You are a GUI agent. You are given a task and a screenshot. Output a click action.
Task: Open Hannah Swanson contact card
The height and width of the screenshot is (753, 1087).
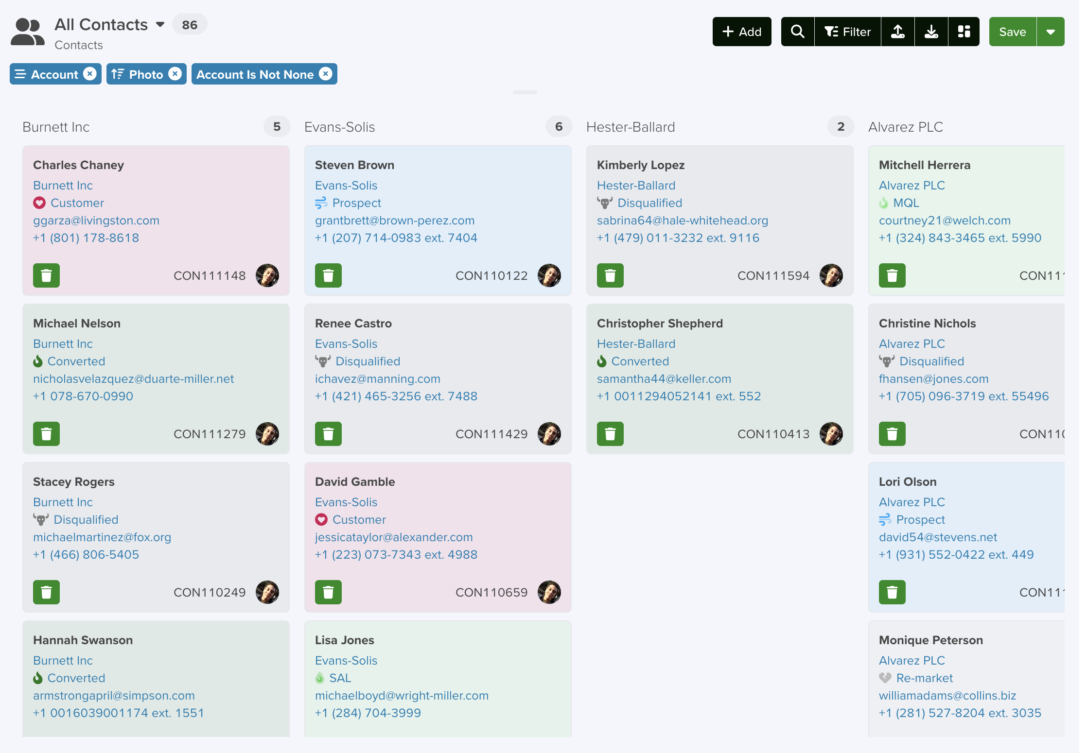click(x=156, y=679)
